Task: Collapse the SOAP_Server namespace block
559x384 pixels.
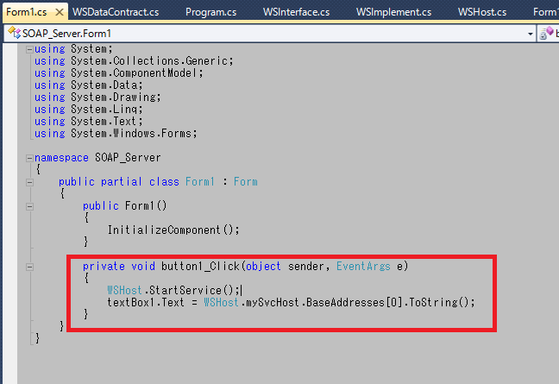Action: (30, 158)
